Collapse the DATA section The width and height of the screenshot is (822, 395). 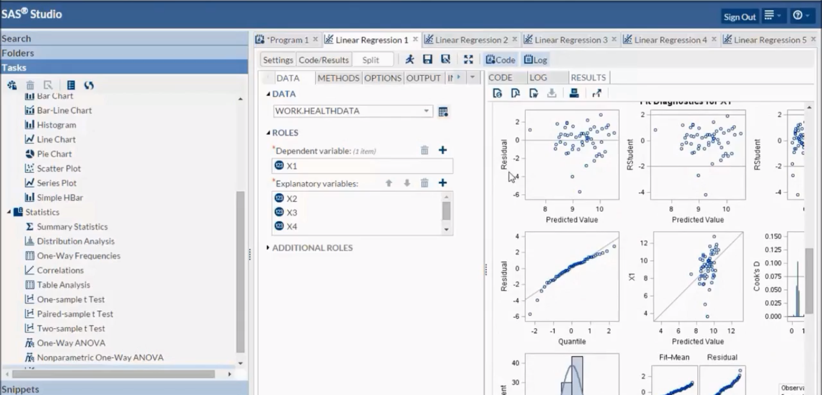(x=268, y=94)
